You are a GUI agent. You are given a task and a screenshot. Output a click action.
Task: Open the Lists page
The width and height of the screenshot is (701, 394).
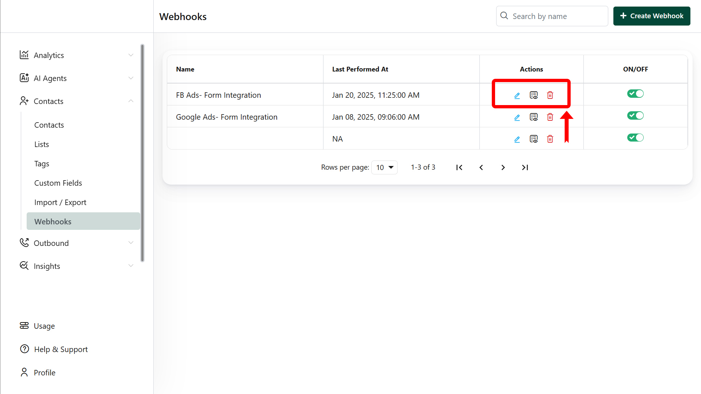pos(42,144)
